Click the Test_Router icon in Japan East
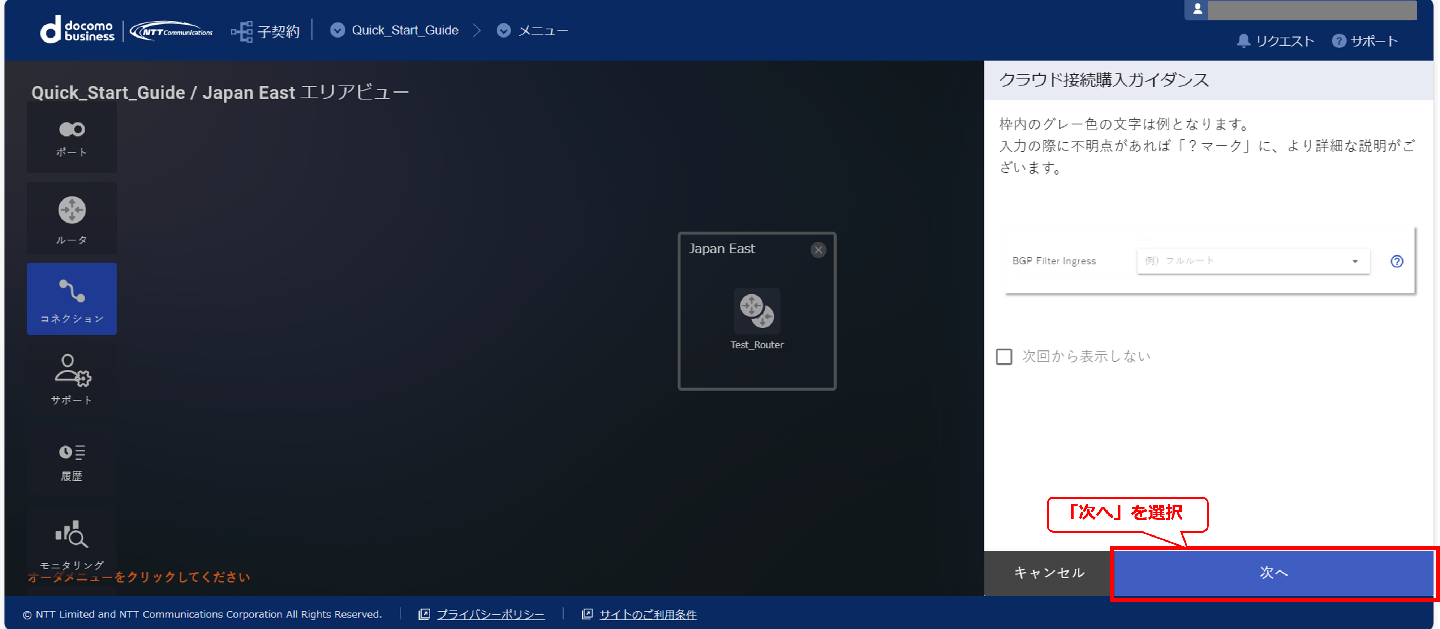The width and height of the screenshot is (1440, 629). point(756,311)
